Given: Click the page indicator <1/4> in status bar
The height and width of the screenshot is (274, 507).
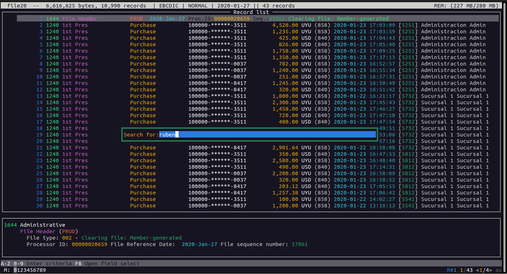Looking at the screenshot, I should [484, 270].
